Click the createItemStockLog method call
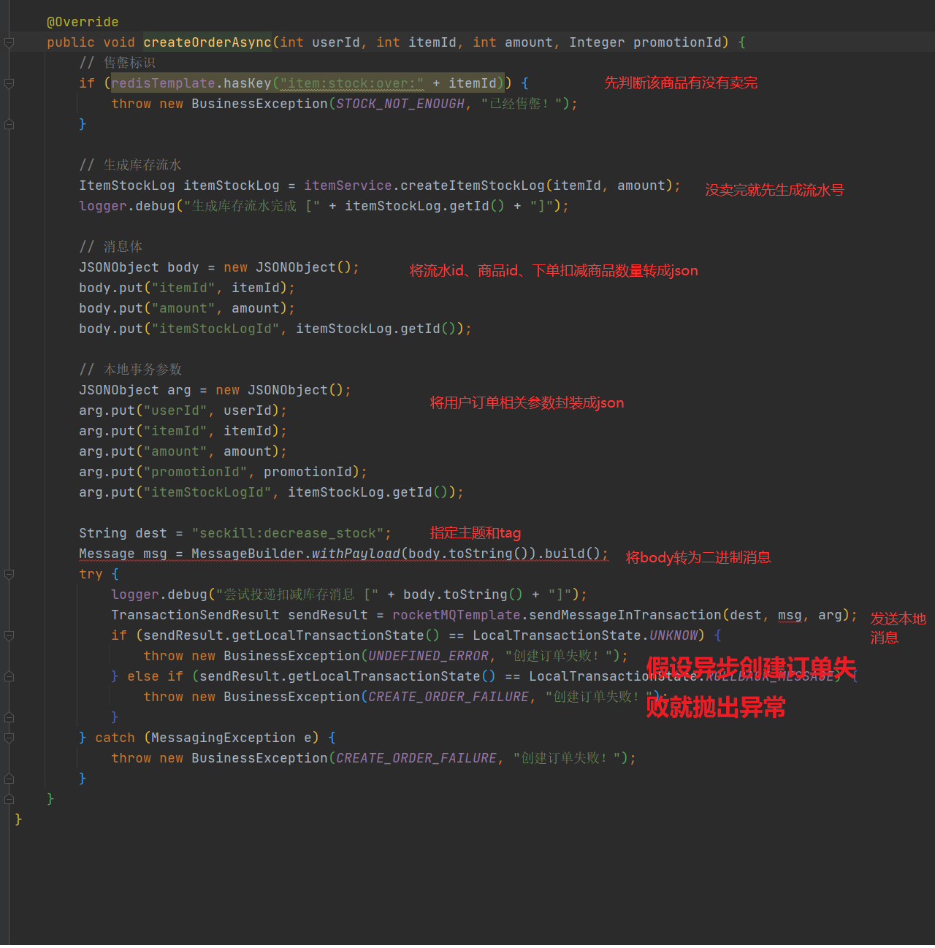The image size is (935, 948). point(473,186)
